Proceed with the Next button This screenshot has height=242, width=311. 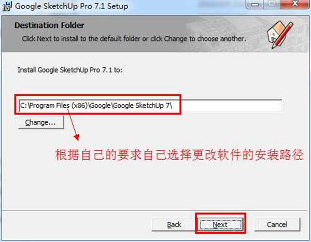(220, 224)
